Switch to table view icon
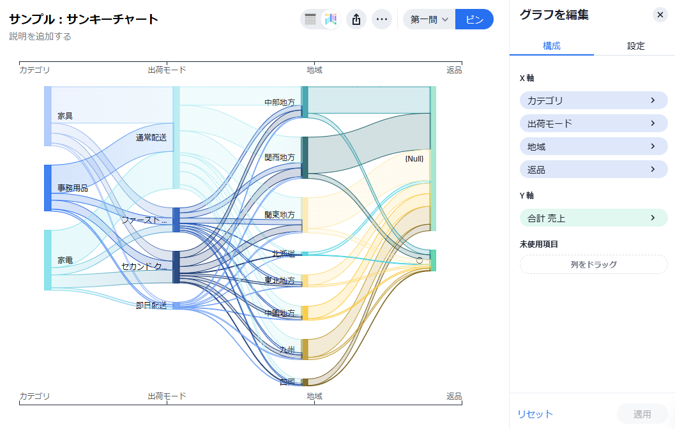 click(310, 19)
